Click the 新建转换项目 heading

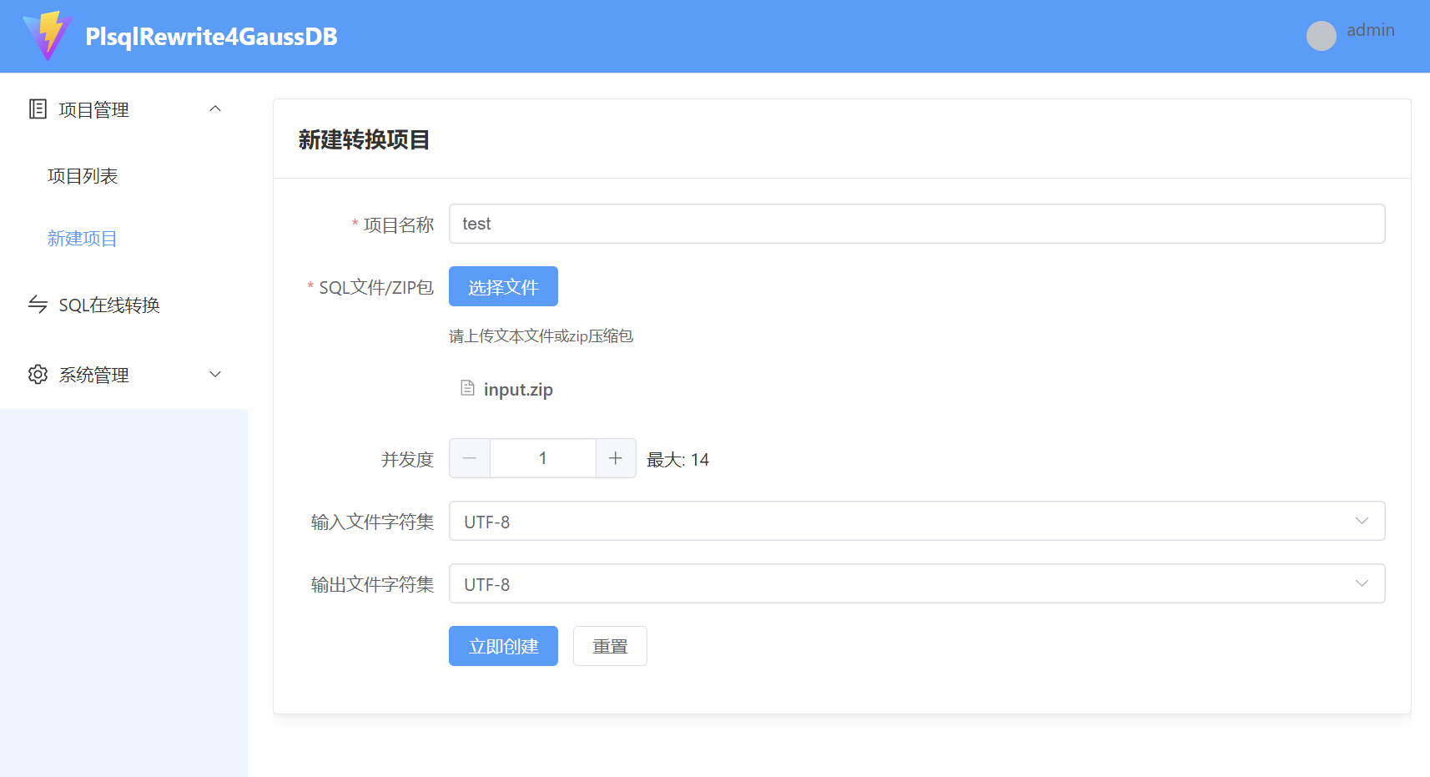click(364, 139)
